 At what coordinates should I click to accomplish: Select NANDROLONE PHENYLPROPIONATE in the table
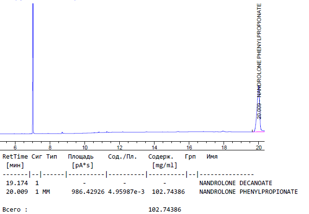coord(248,191)
